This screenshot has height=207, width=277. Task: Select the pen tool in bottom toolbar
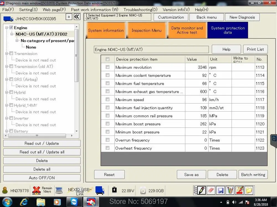(202, 190)
